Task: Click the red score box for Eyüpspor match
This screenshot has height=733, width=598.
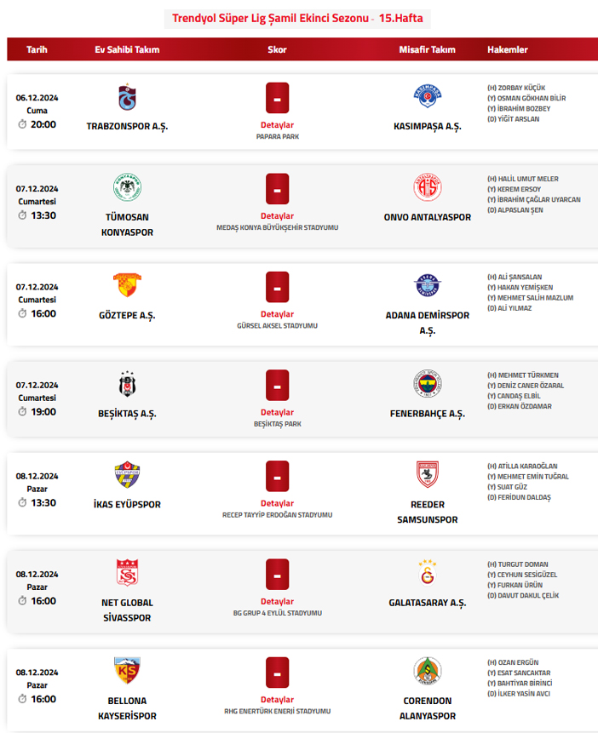Action: [277, 476]
